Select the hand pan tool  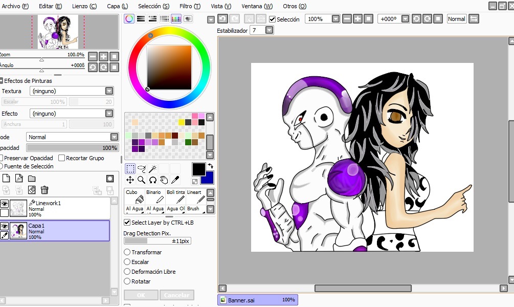pyautogui.click(x=164, y=180)
